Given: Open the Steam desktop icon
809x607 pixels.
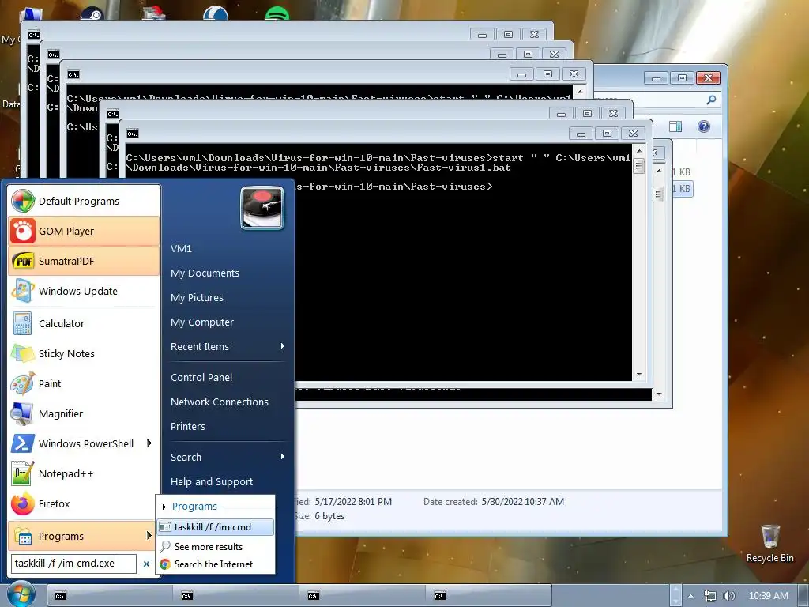Looking at the screenshot, I should tap(92, 13).
